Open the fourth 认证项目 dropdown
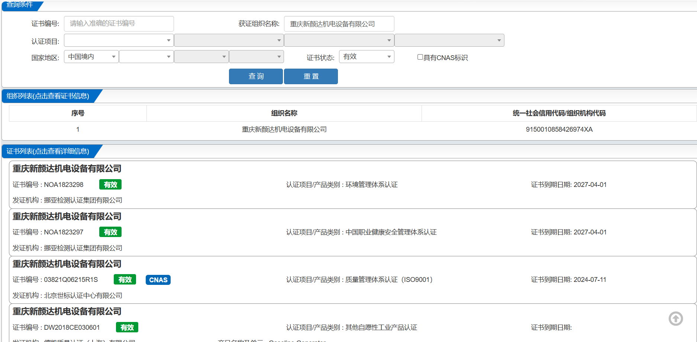This screenshot has width=697, height=342. (x=449, y=40)
